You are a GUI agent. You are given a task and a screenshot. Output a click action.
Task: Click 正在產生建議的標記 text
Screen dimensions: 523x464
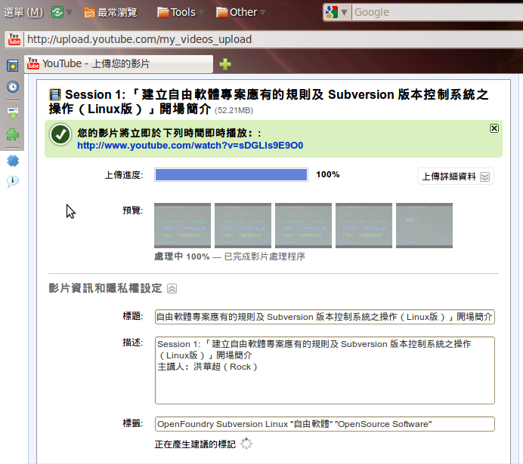195,444
